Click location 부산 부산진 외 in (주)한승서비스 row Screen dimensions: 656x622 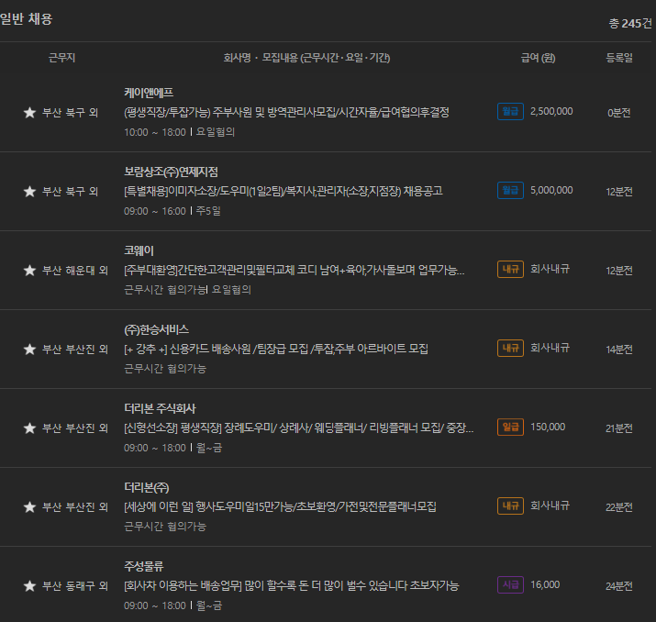point(75,350)
